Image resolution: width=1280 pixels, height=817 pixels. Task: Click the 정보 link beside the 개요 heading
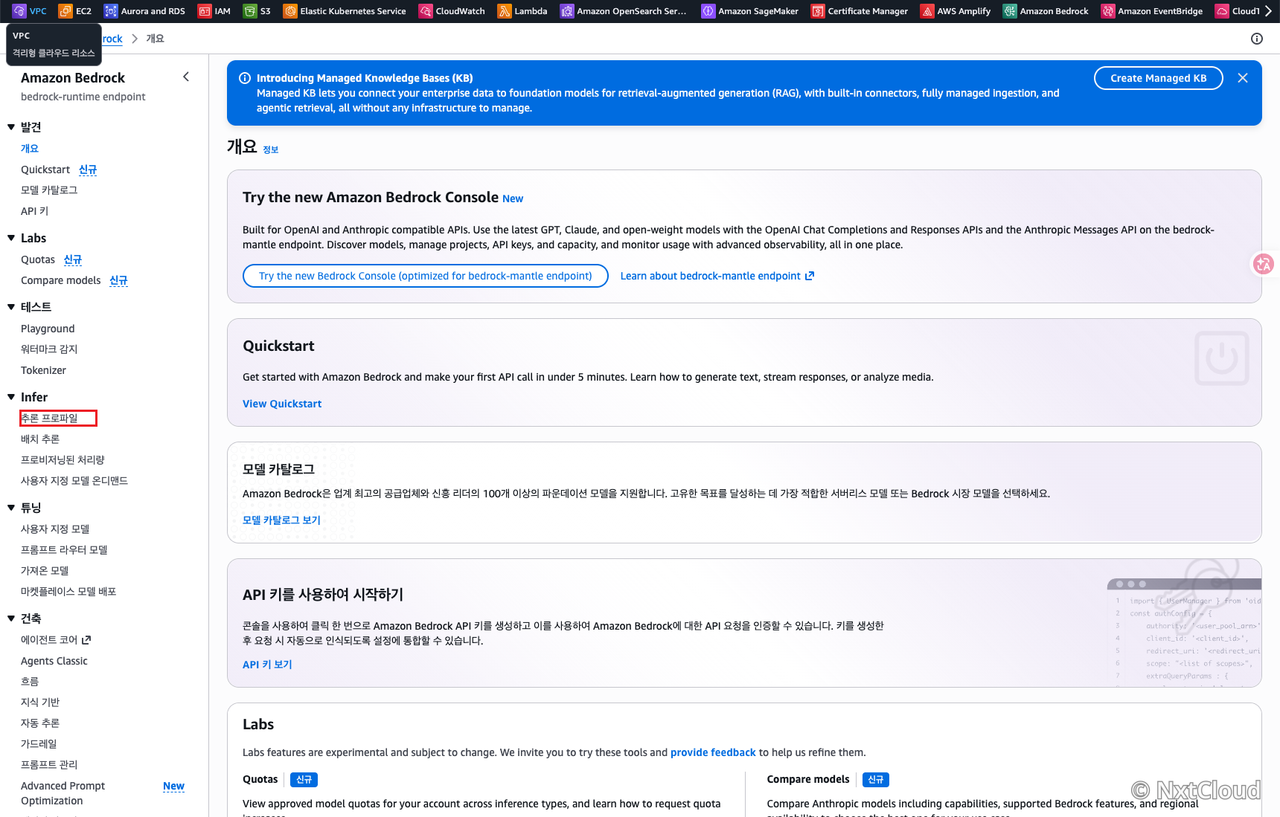(271, 149)
